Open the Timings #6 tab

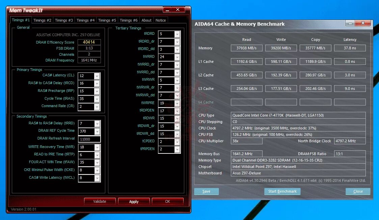129,20
